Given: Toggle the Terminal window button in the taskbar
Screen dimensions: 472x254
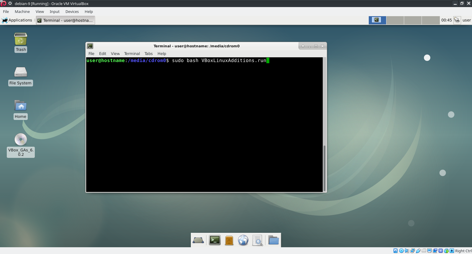Looking at the screenshot, I should (x=65, y=20).
